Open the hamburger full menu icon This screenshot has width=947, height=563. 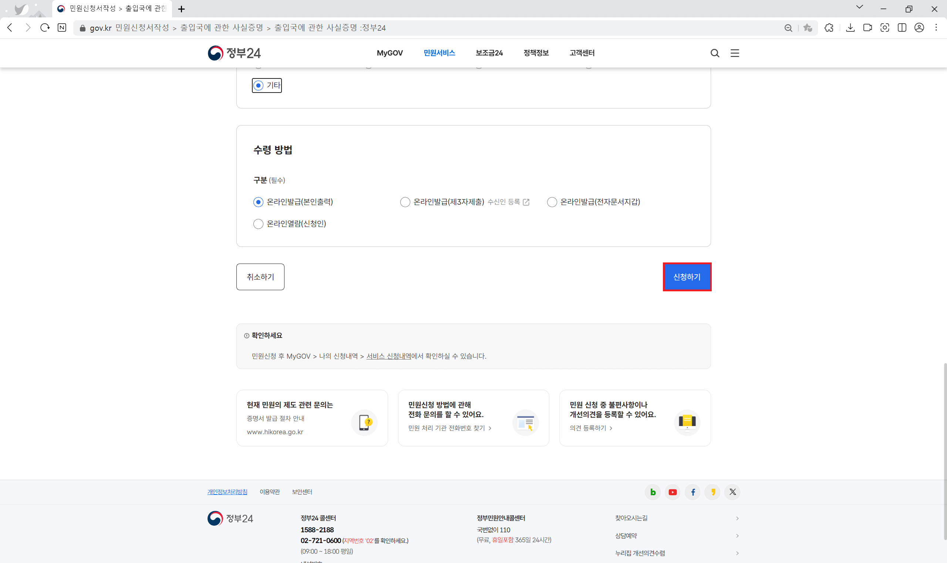735,53
